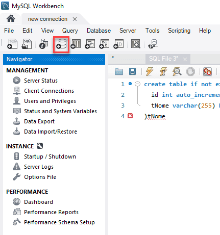Execute statement under cursor icon
This screenshot has height=235, width=220.
coord(163,71)
